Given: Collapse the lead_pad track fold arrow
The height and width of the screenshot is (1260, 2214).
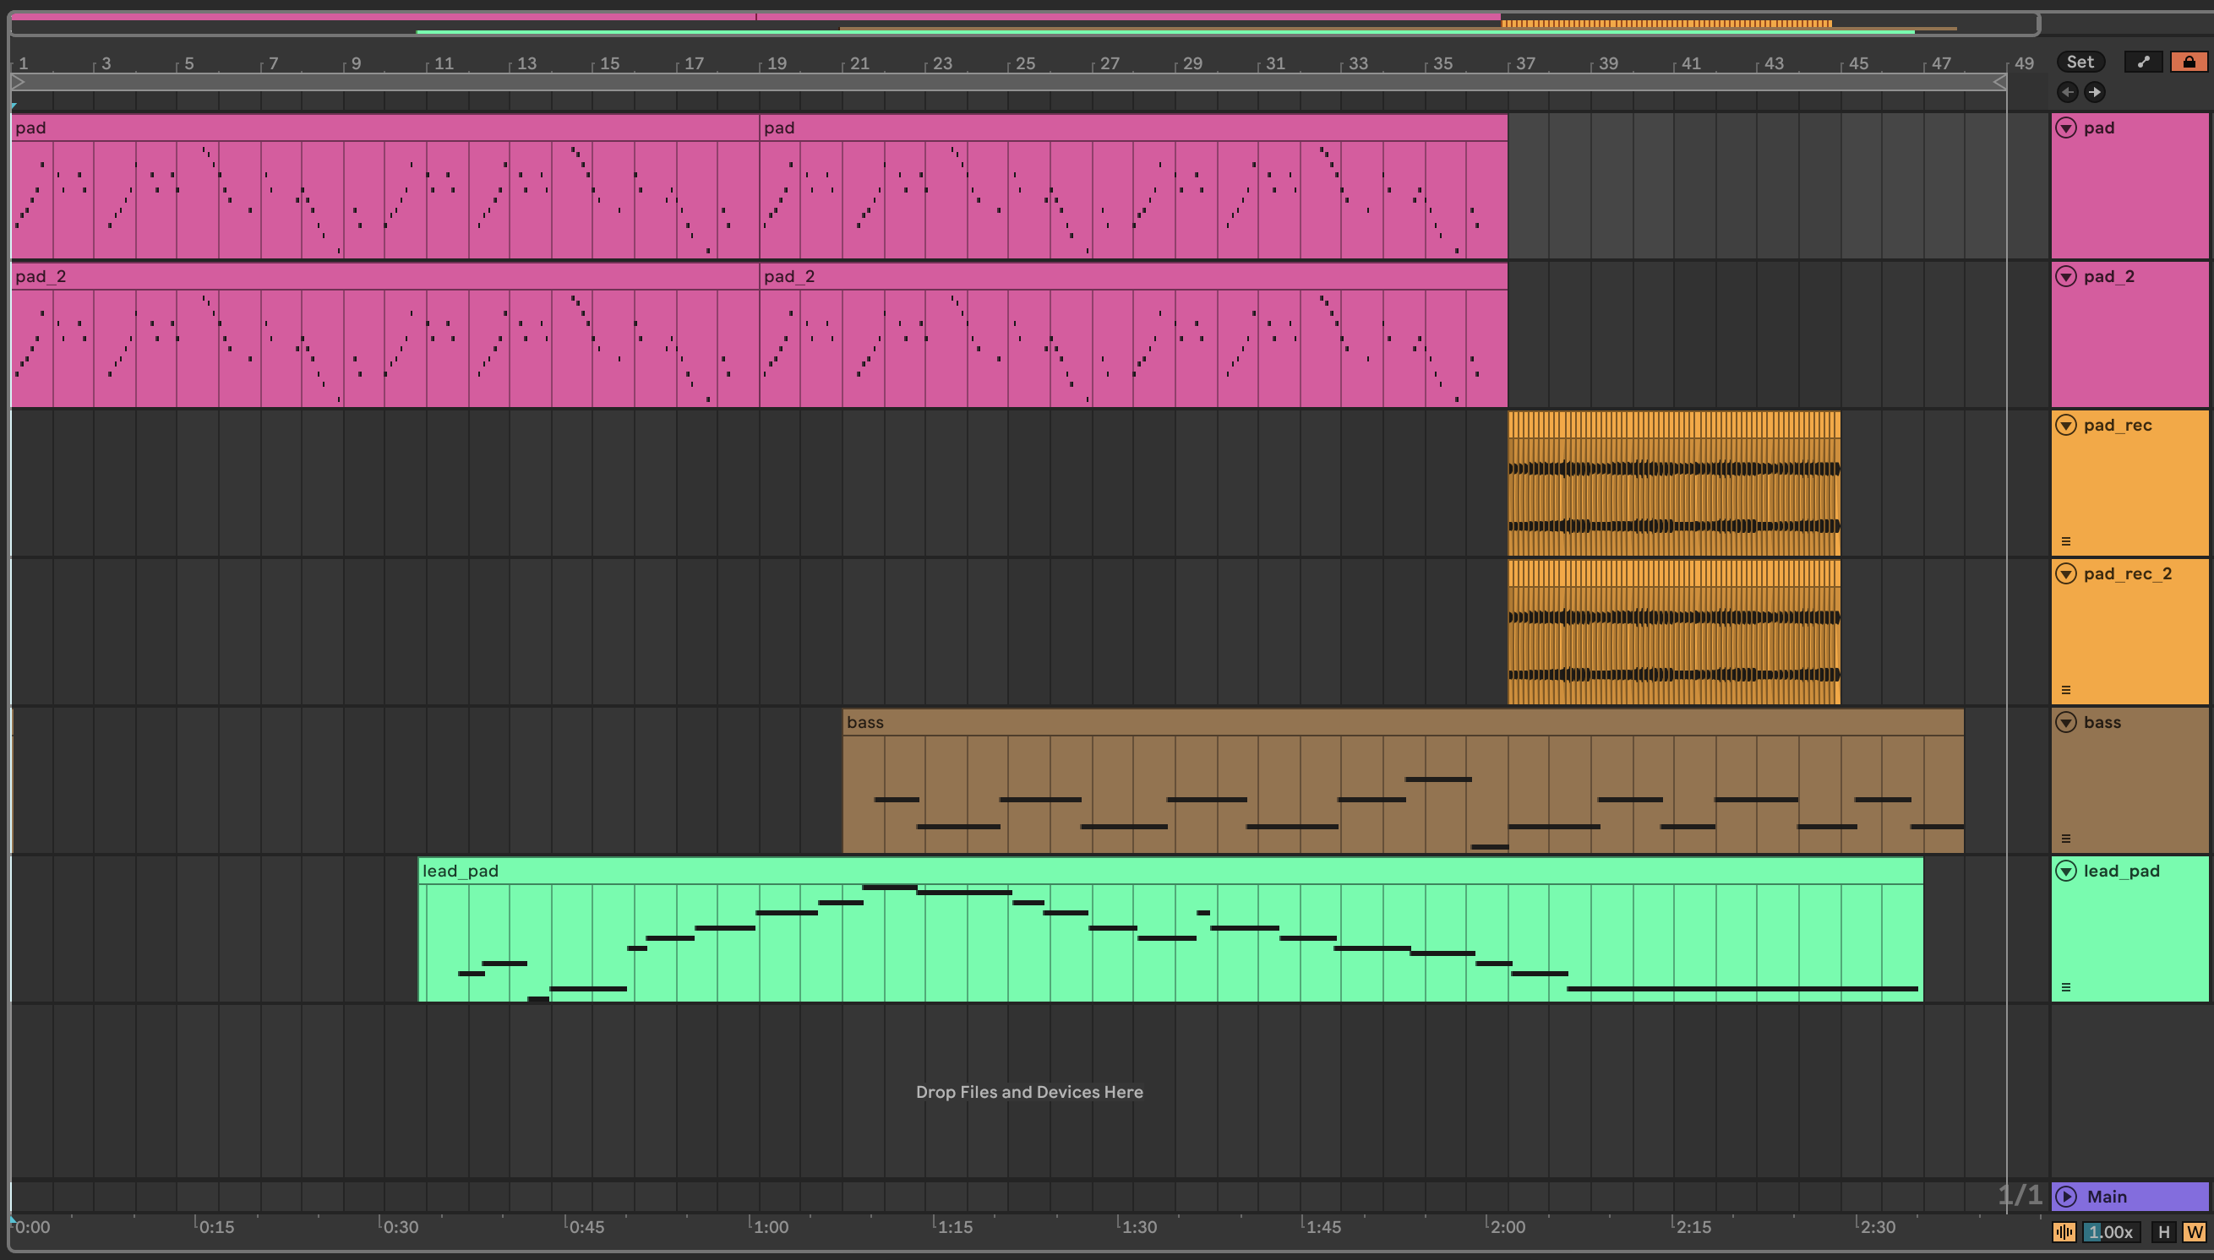Looking at the screenshot, I should click(x=2066, y=872).
